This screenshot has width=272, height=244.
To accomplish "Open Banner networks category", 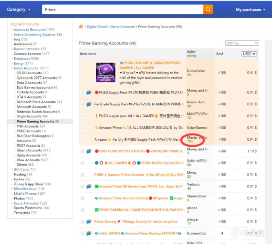I will pos(27,49).
